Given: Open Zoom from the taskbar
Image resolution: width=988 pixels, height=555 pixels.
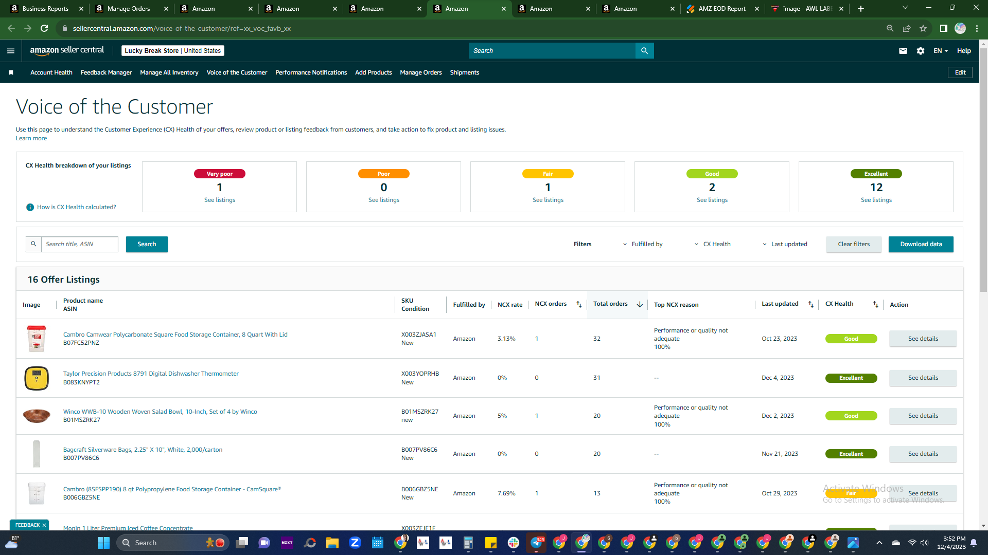Looking at the screenshot, I should click(x=355, y=543).
